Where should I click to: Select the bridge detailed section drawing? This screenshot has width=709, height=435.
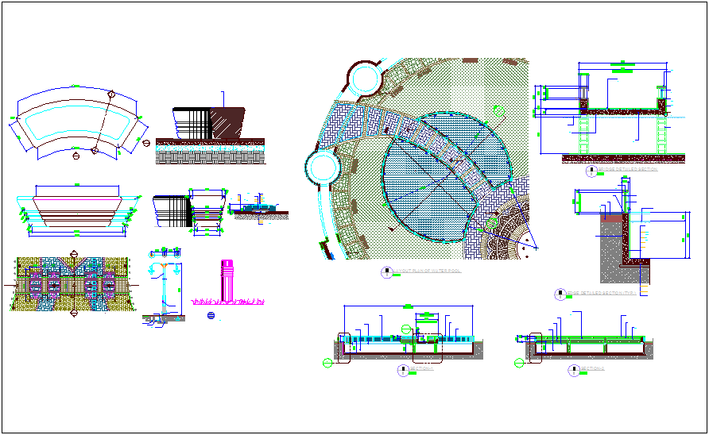610,112
